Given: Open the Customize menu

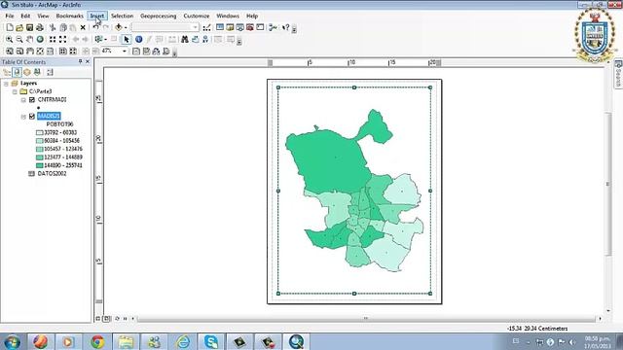Looking at the screenshot, I should tap(197, 16).
